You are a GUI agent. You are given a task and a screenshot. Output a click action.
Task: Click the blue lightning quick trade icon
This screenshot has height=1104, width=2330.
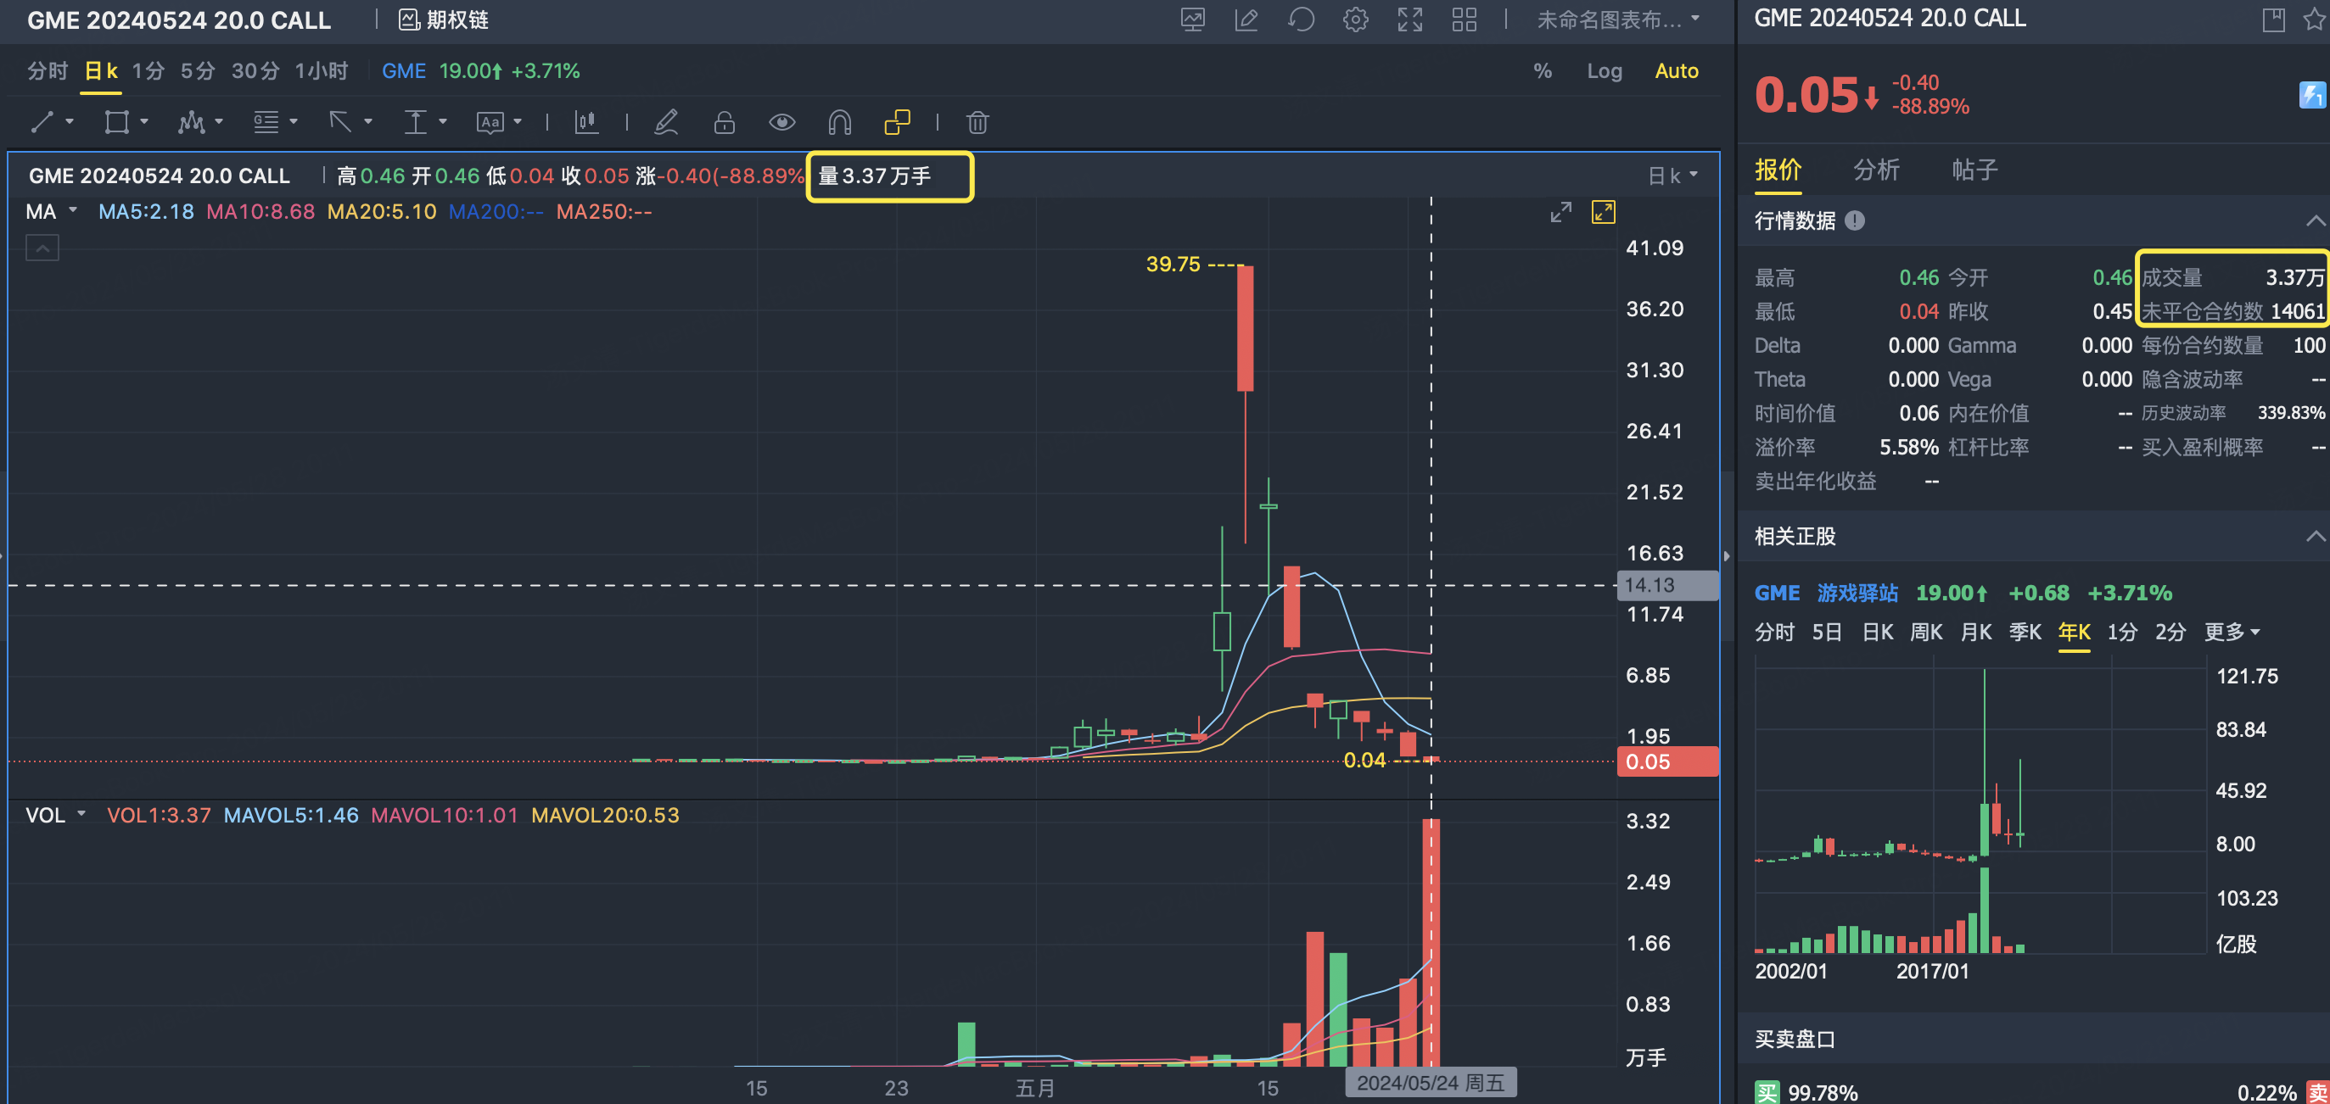(x=2312, y=95)
